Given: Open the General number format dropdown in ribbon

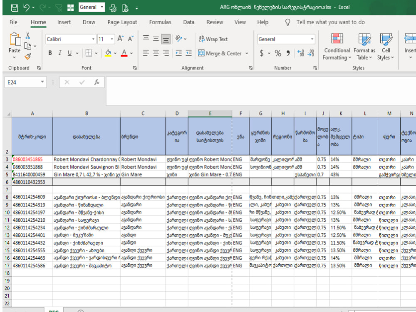Looking at the screenshot, I should 312,39.
